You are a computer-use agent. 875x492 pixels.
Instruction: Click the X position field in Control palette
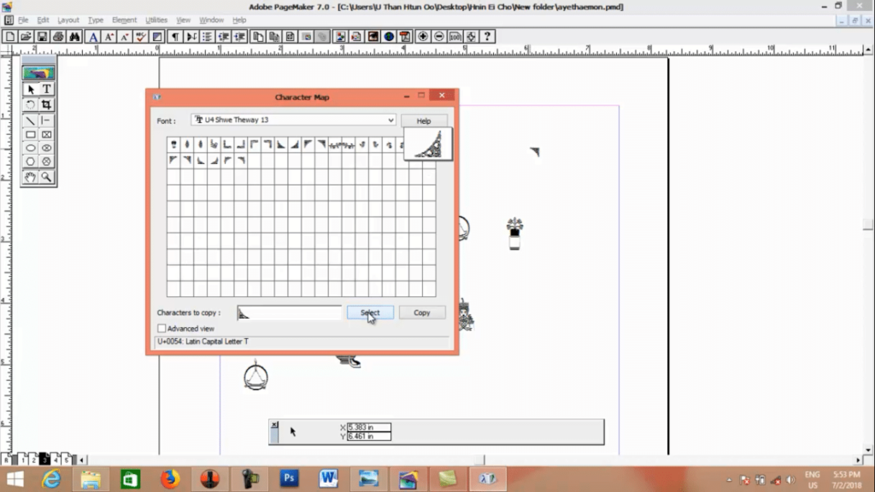(369, 427)
